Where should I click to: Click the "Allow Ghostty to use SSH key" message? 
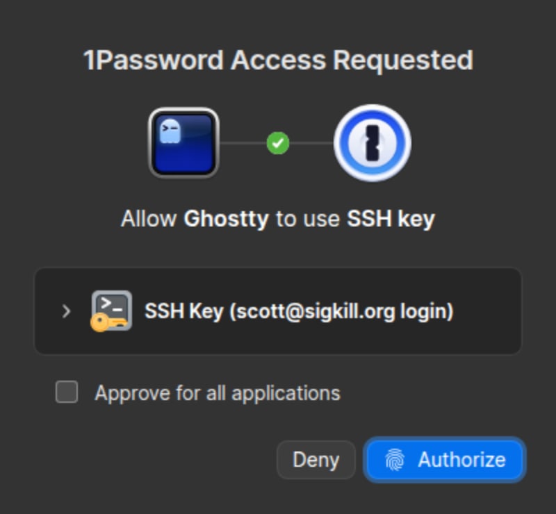pyautogui.click(x=278, y=219)
